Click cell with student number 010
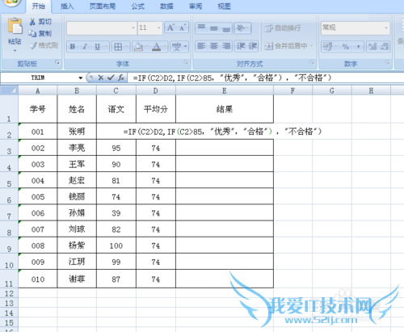 click(38, 279)
